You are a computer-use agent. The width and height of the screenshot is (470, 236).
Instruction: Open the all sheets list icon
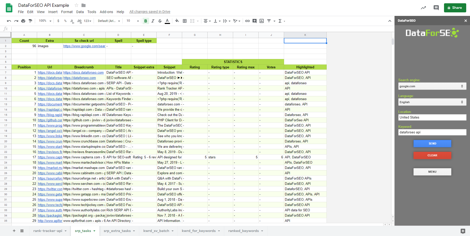22,231
